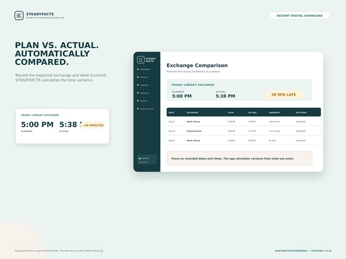Click the STEADYFACTS brand name in the header

click(x=40, y=14)
